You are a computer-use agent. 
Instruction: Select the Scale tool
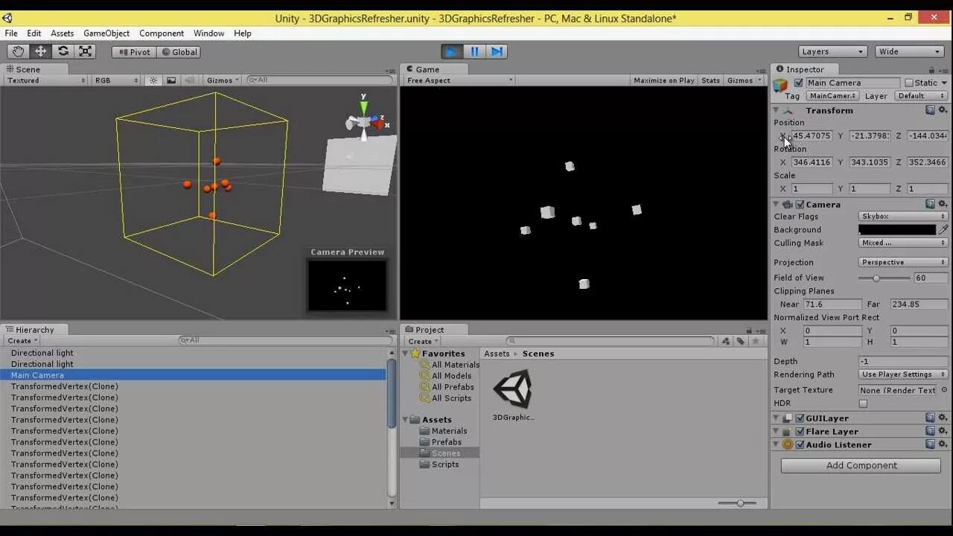pos(86,51)
